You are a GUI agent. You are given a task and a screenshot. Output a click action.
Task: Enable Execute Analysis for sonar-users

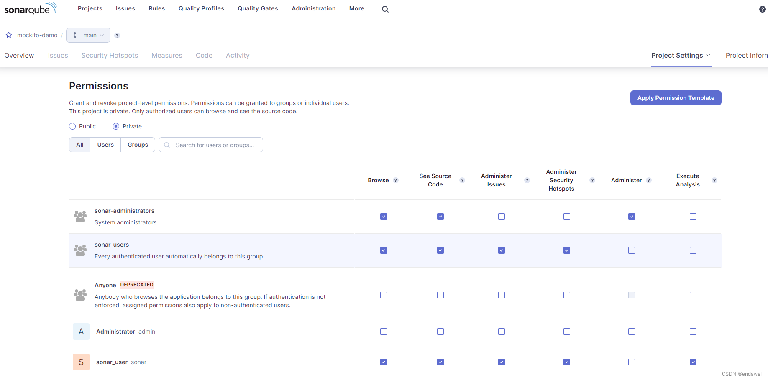click(693, 250)
